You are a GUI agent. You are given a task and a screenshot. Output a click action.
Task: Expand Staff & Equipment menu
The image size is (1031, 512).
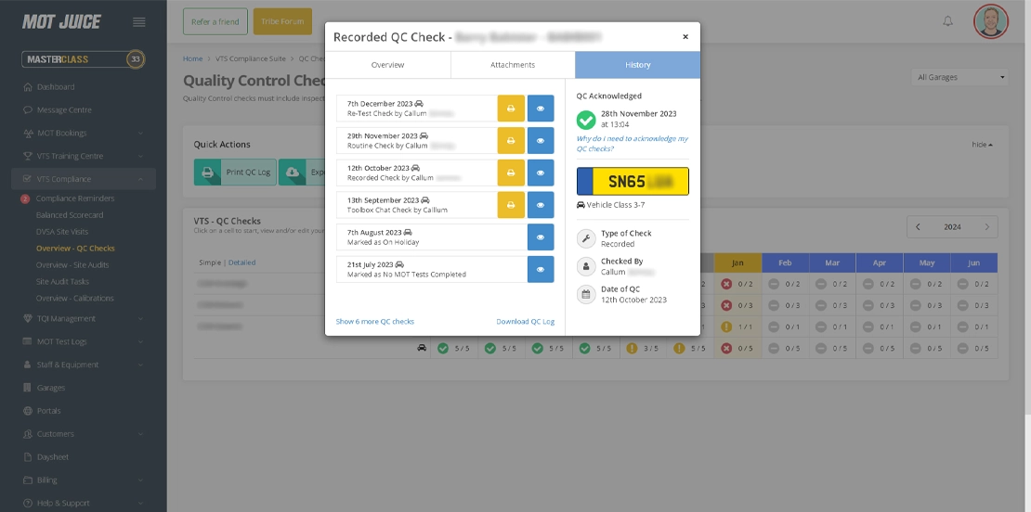(84, 365)
